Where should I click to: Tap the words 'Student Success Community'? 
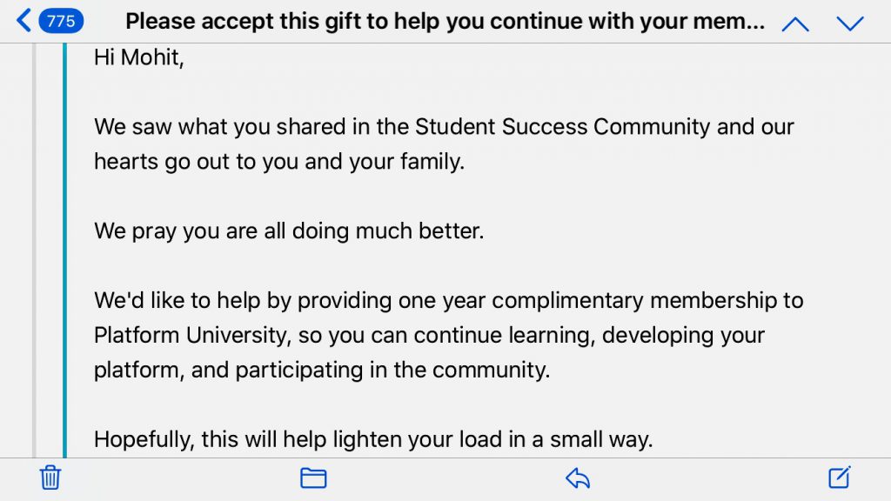[563, 127]
